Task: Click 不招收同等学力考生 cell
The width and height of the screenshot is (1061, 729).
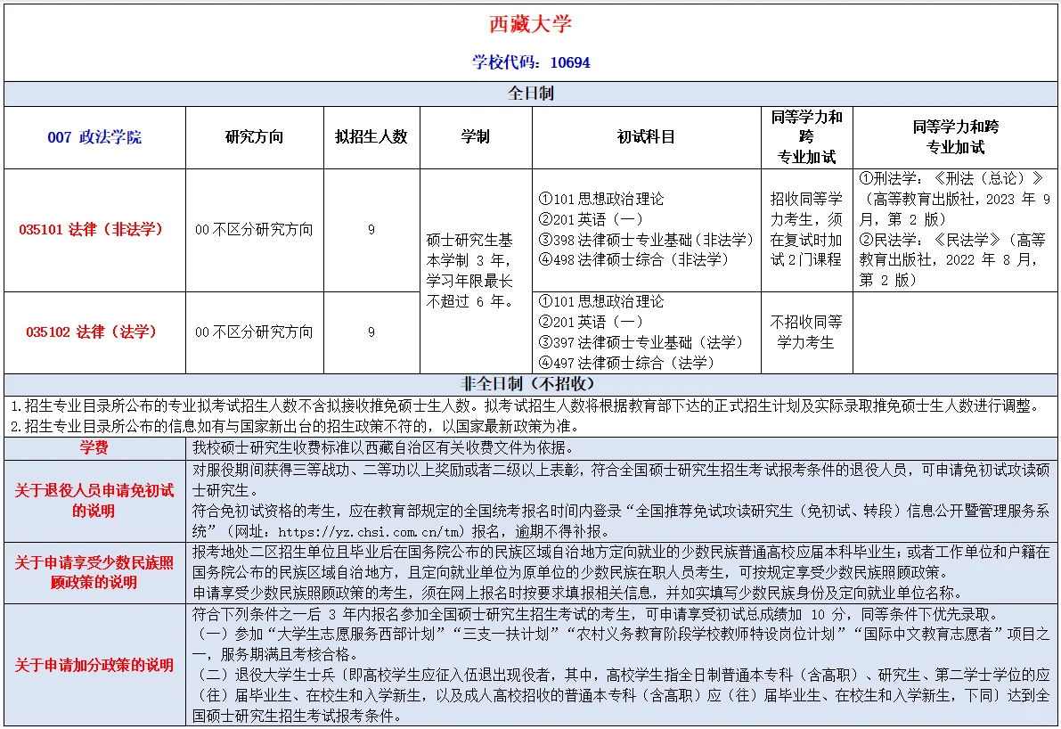Action: [806, 332]
